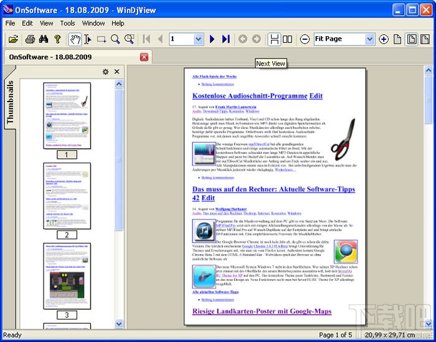
Task: Activate the Select Rectangle tool
Action: click(102, 39)
